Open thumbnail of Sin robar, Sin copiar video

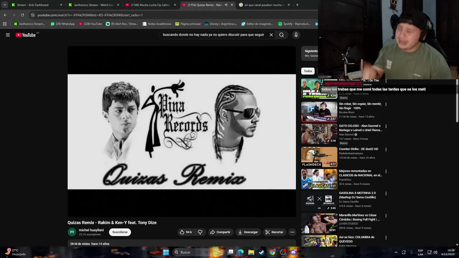click(319, 112)
